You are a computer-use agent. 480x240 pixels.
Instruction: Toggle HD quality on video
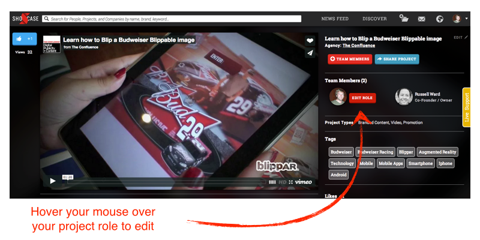click(x=282, y=182)
